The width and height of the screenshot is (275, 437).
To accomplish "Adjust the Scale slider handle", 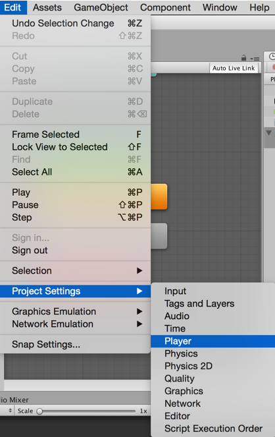I will (39, 411).
